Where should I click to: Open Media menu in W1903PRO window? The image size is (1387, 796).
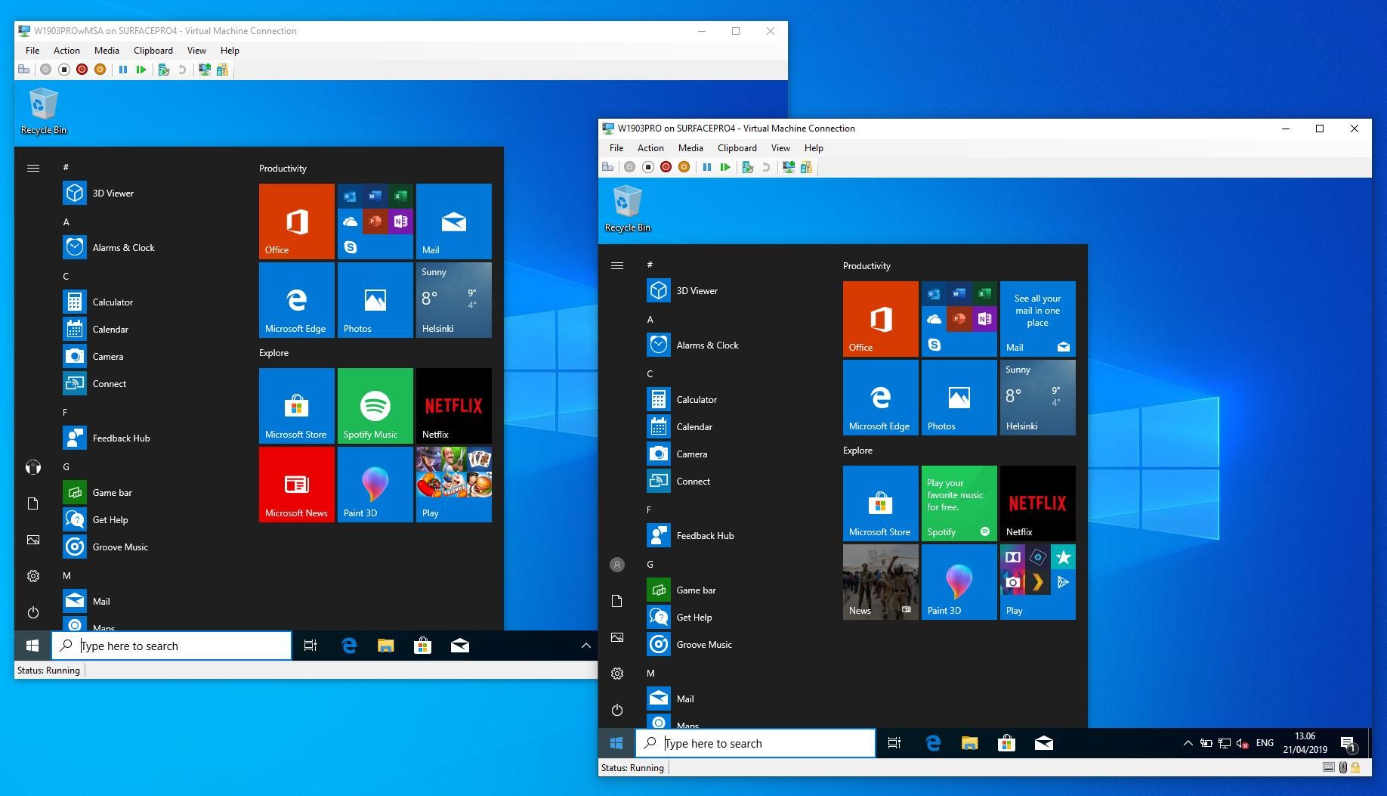click(x=690, y=148)
